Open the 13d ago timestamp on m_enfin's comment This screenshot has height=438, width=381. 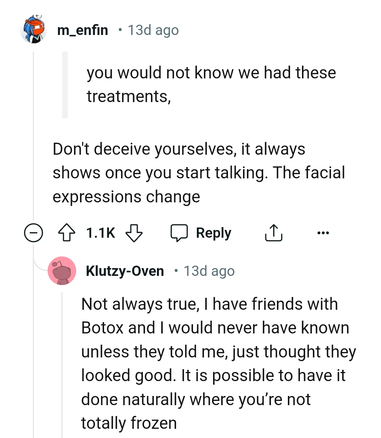click(153, 30)
